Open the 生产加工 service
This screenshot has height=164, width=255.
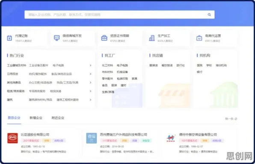pos(164,36)
